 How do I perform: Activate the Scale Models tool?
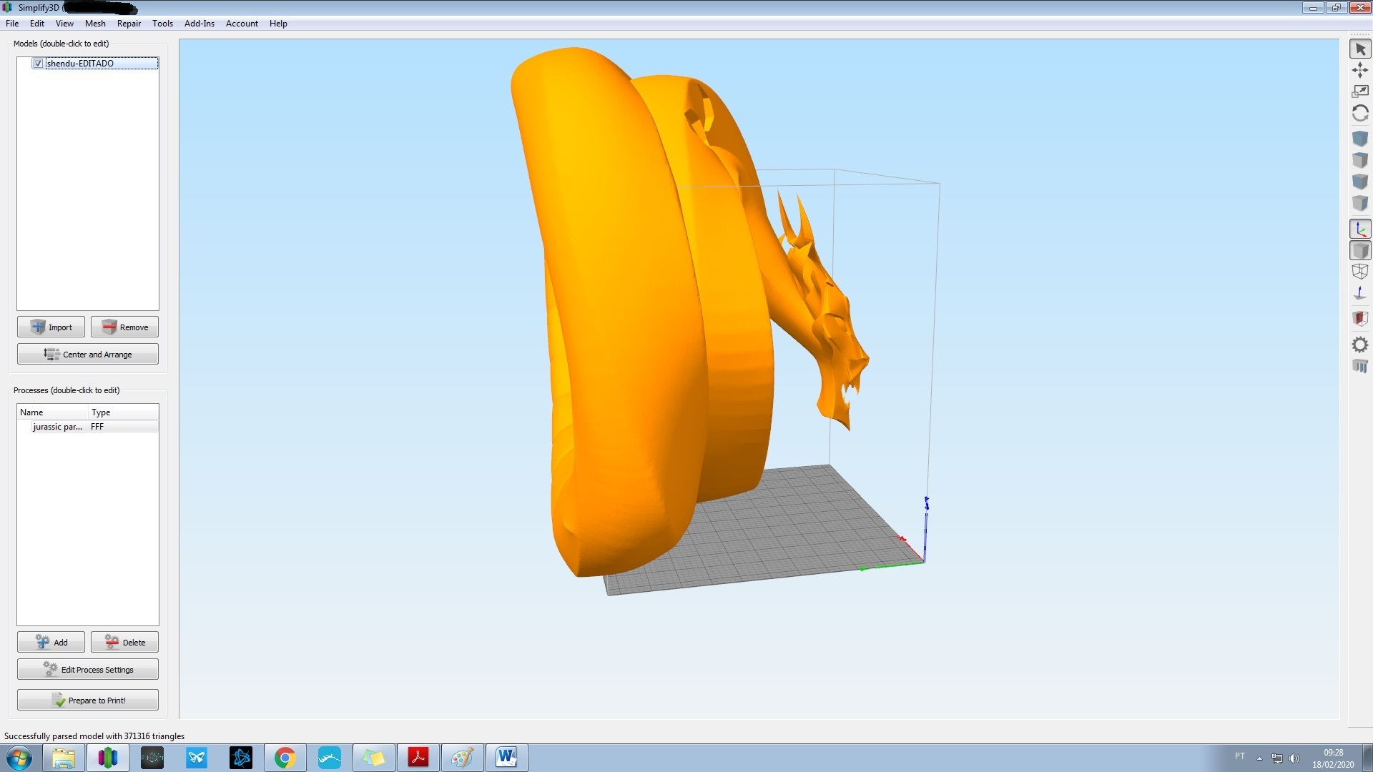[1360, 91]
